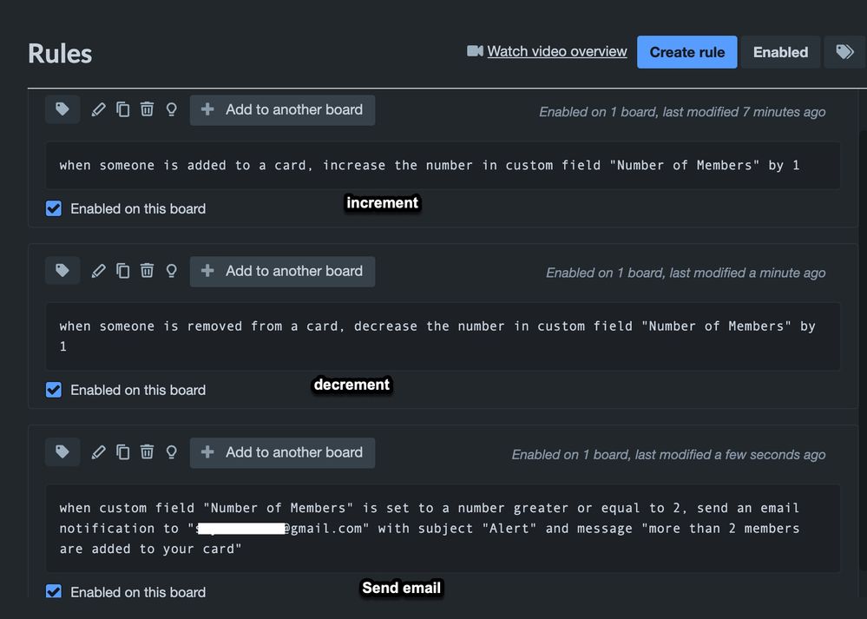867x619 pixels.
Task: Edit the increment rule with the pencil icon
Action: point(98,109)
